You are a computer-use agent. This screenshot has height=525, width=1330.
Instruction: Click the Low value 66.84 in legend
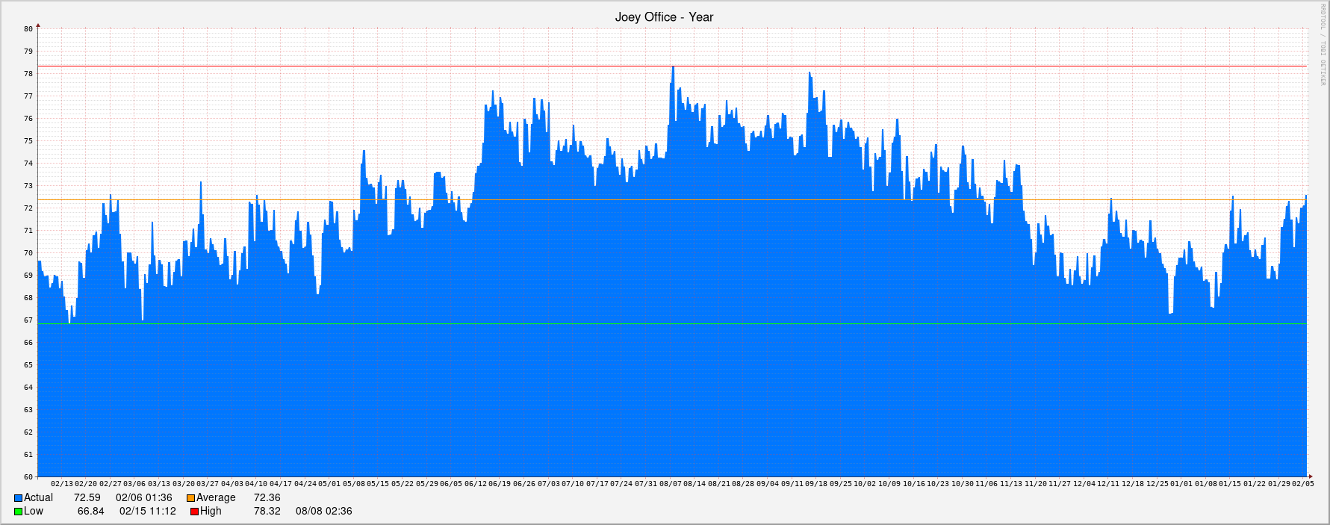pos(90,512)
